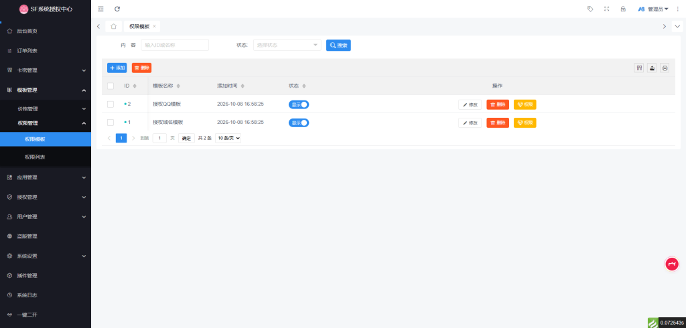Collapse the sidebar with the menu-fold icon
The height and width of the screenshot is (328, 686).
click(100, 9)
